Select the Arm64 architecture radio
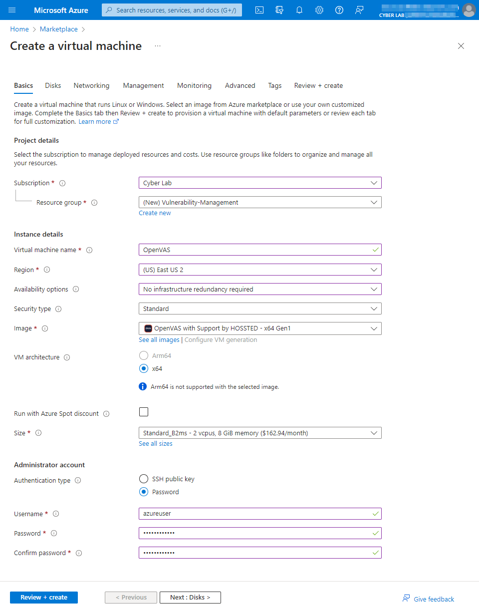The width and height of the screenshot is (479, 616). (144, 355)
